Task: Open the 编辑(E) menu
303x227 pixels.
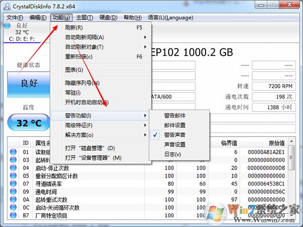Action: [x=38, y=18]
